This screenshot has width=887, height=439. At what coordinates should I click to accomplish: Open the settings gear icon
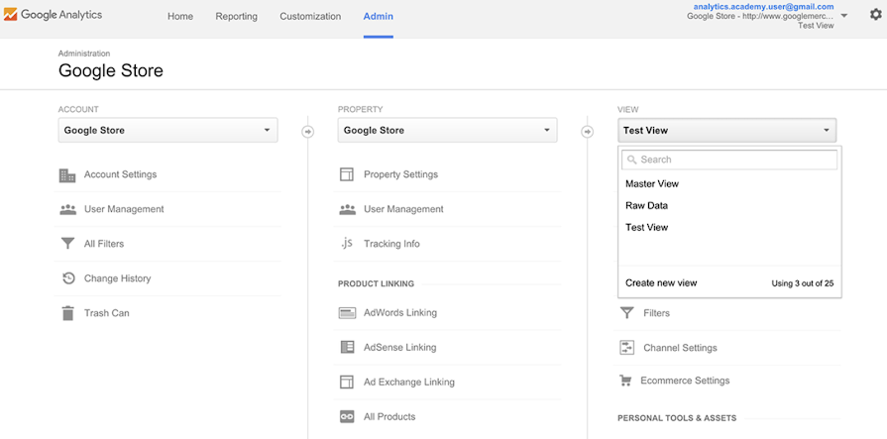(875, 15)
